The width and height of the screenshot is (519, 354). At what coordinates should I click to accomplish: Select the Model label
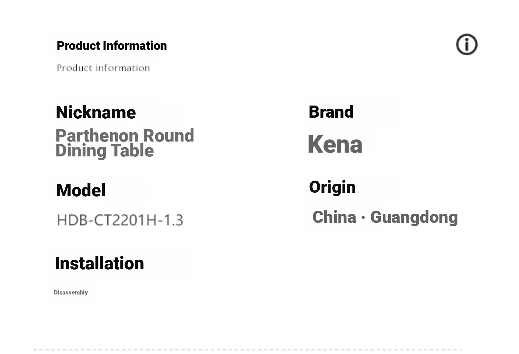pyautogui.click(x=81, y=190)
